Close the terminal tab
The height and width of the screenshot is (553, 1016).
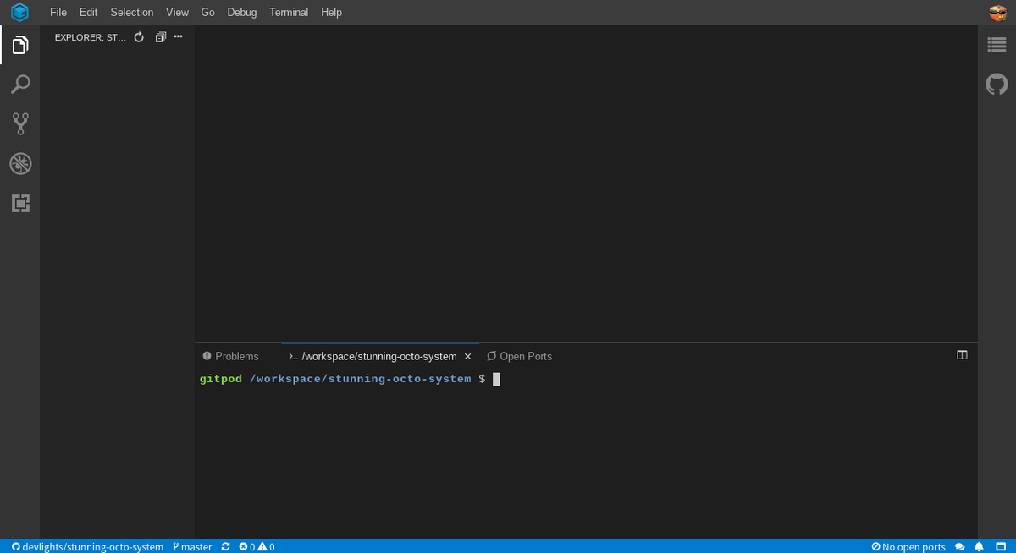(x=468, y=356)
